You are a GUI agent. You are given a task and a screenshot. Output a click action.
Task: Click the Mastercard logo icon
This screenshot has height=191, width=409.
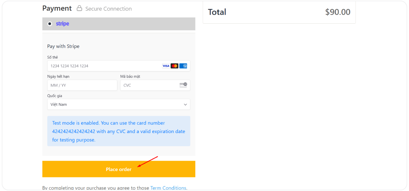[174, 66]
